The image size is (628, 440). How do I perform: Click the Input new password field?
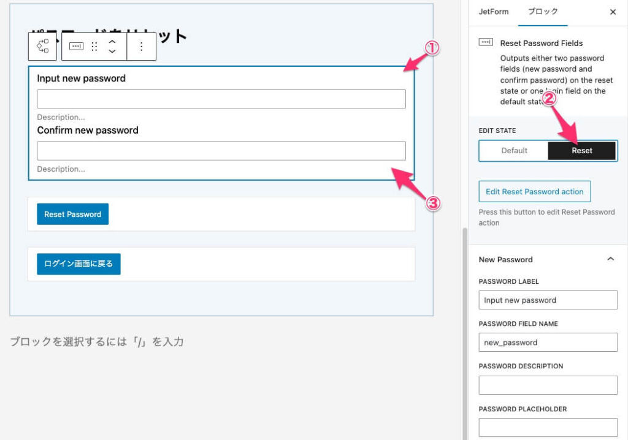(x=221, y=99)
